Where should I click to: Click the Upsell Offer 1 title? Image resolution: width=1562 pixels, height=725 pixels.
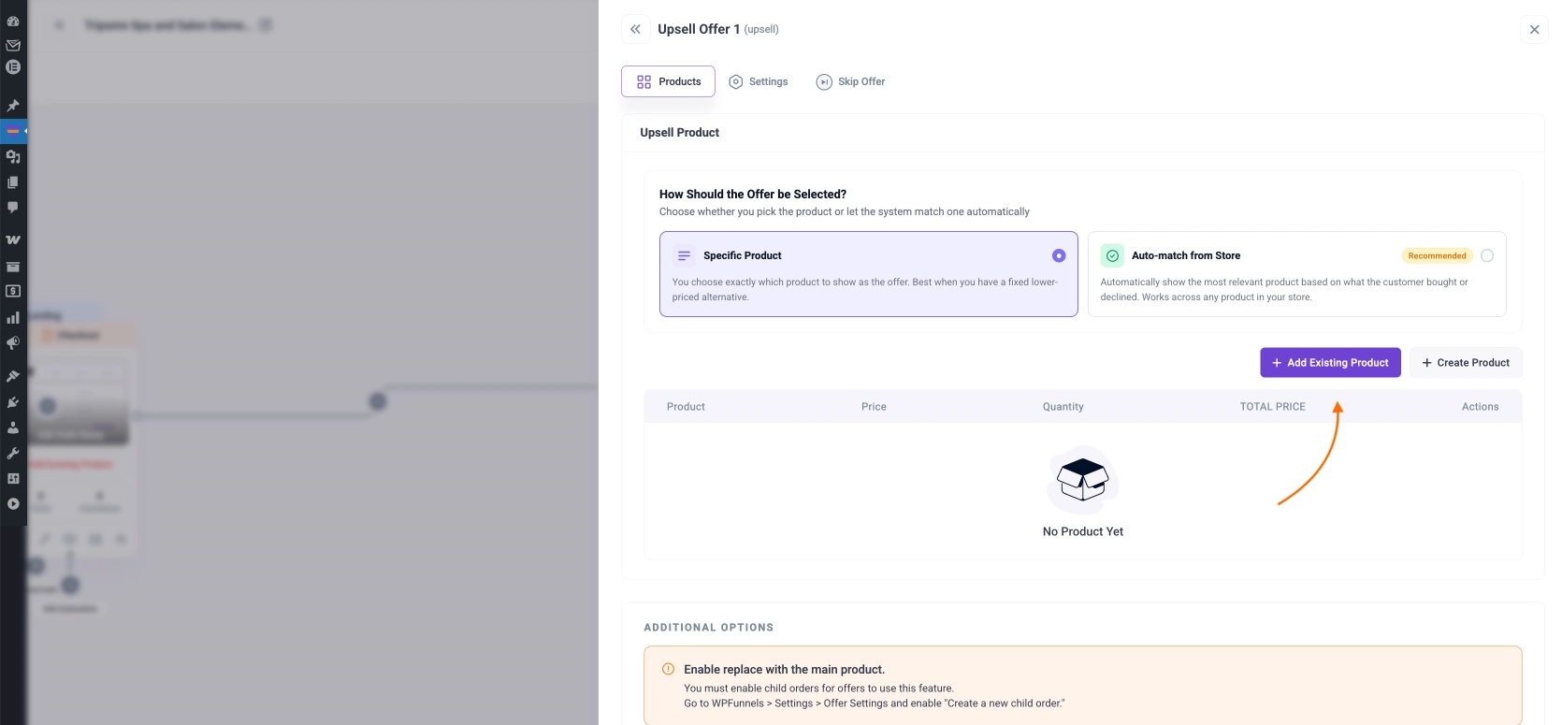(x=699, y=29)
